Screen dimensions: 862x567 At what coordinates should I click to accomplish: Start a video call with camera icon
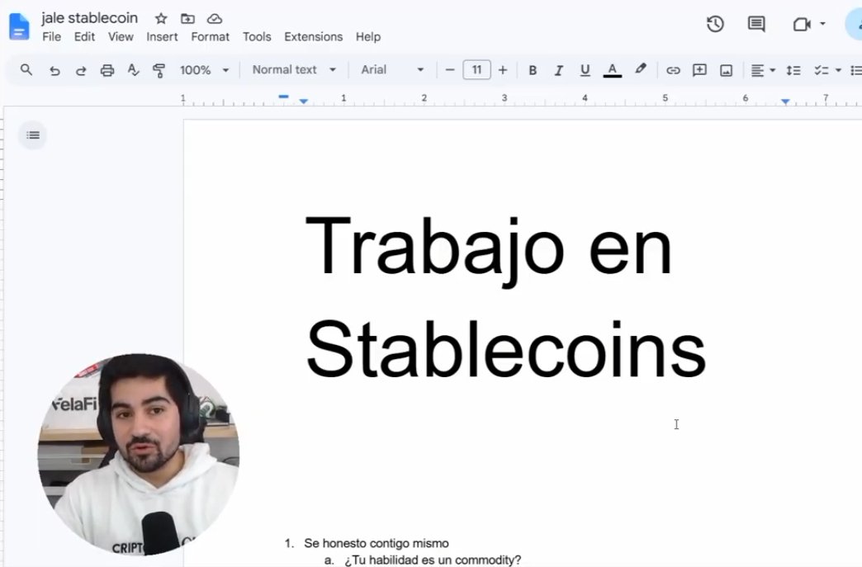[x=802, y=24]
